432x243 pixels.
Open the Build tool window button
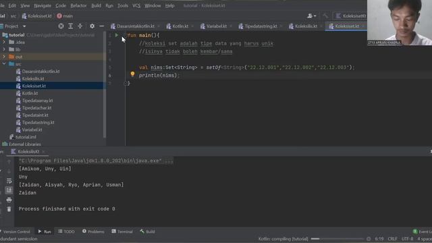coord(147,232)
